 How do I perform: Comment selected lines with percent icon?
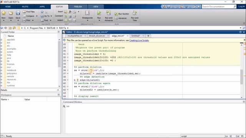66,16
